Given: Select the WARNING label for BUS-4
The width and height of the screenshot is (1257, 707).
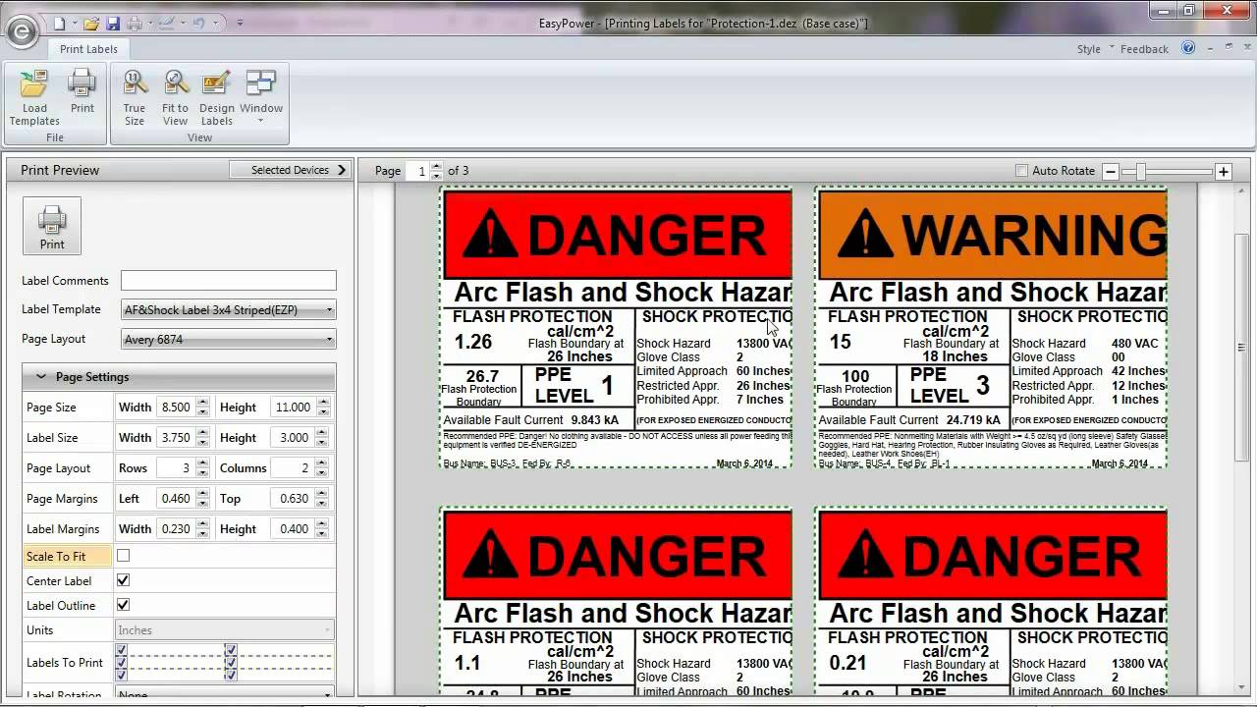Looking at the screenshot, I should (991, 328).
